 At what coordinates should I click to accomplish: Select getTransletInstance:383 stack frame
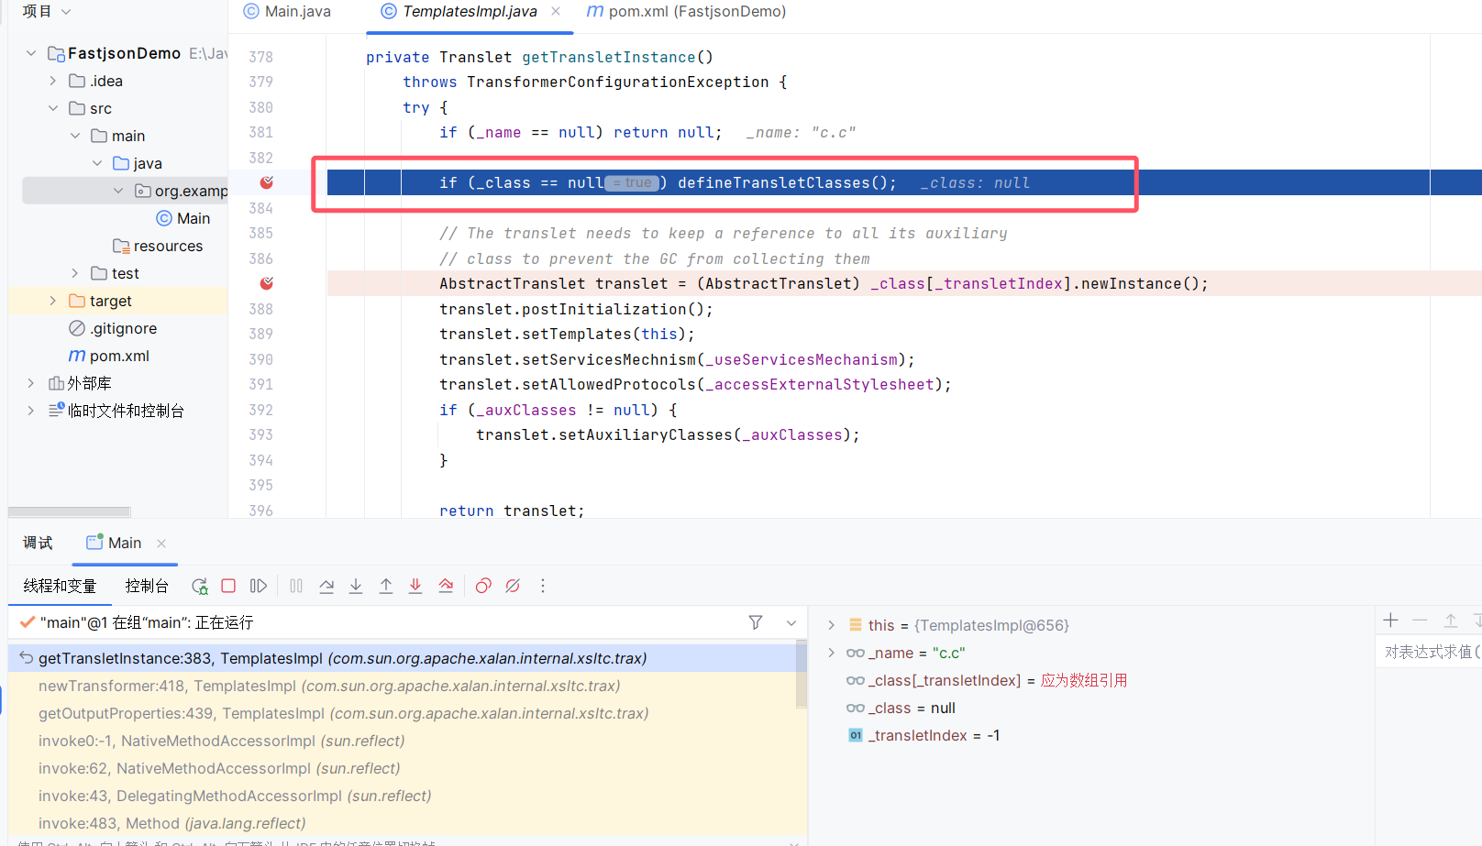tap(403, 658)
